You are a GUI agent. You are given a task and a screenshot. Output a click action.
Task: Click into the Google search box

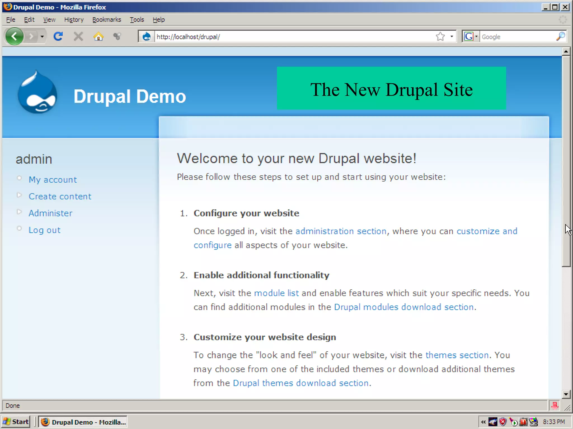coord(518,37)
